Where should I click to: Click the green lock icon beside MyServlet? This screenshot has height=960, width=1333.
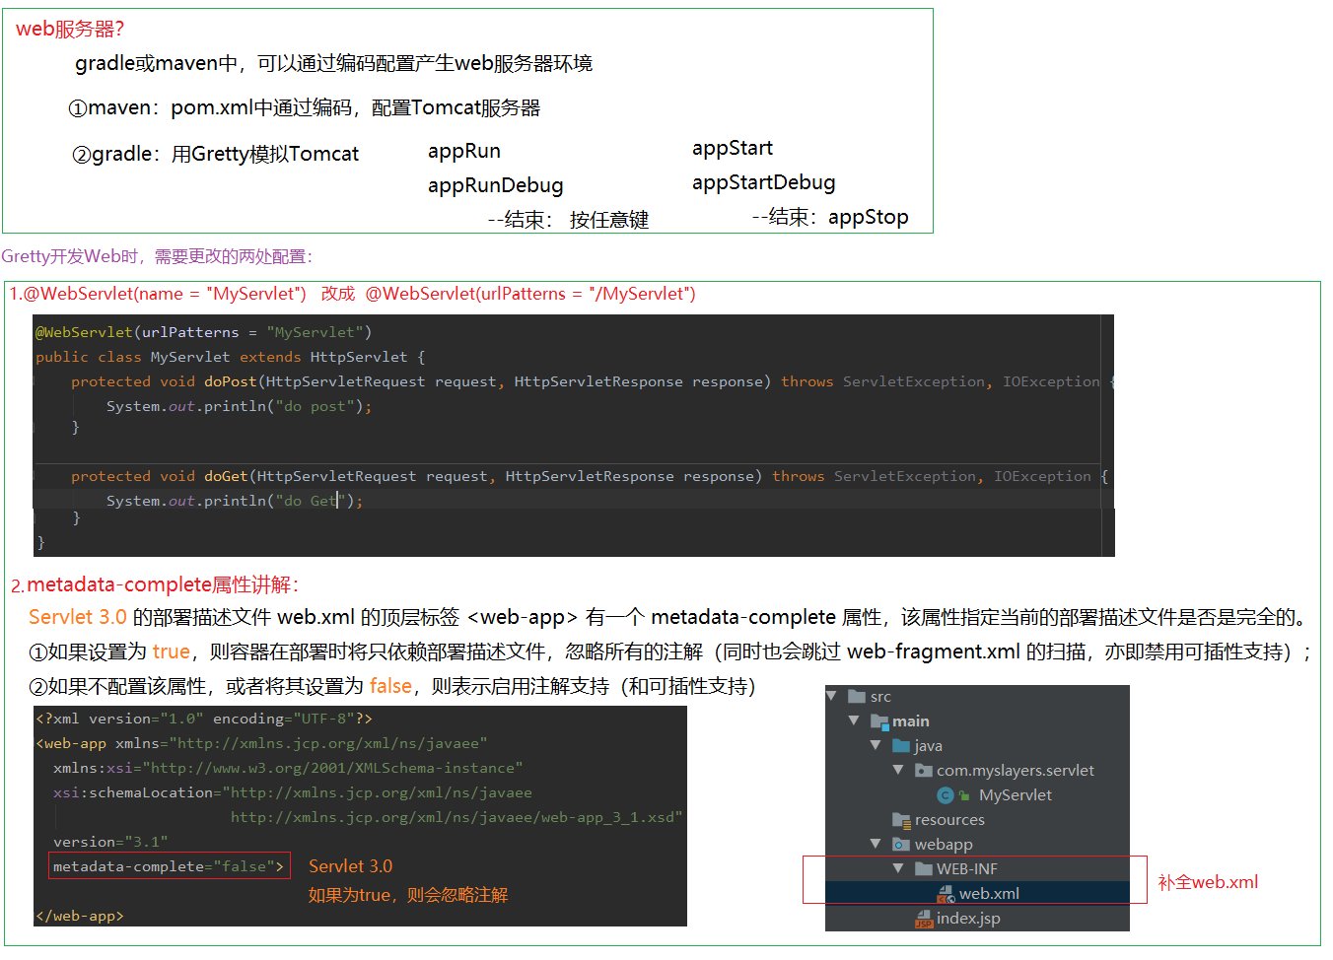click(x=964, y=796)
